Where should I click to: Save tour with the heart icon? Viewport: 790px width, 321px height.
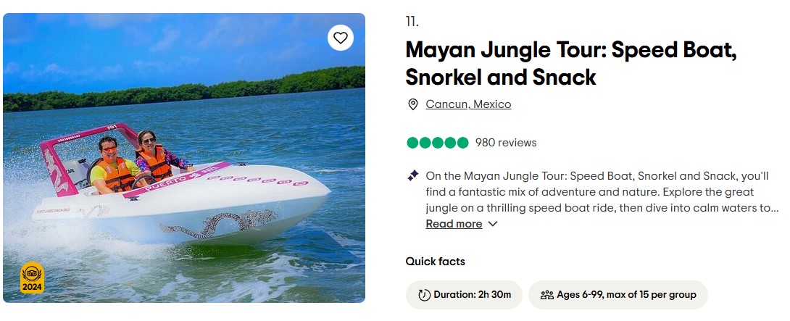click(341, 38)
